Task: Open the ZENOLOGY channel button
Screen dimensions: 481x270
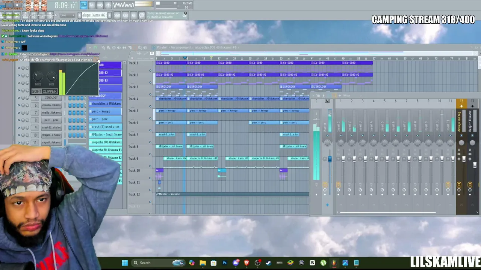Action: point(51,98)
